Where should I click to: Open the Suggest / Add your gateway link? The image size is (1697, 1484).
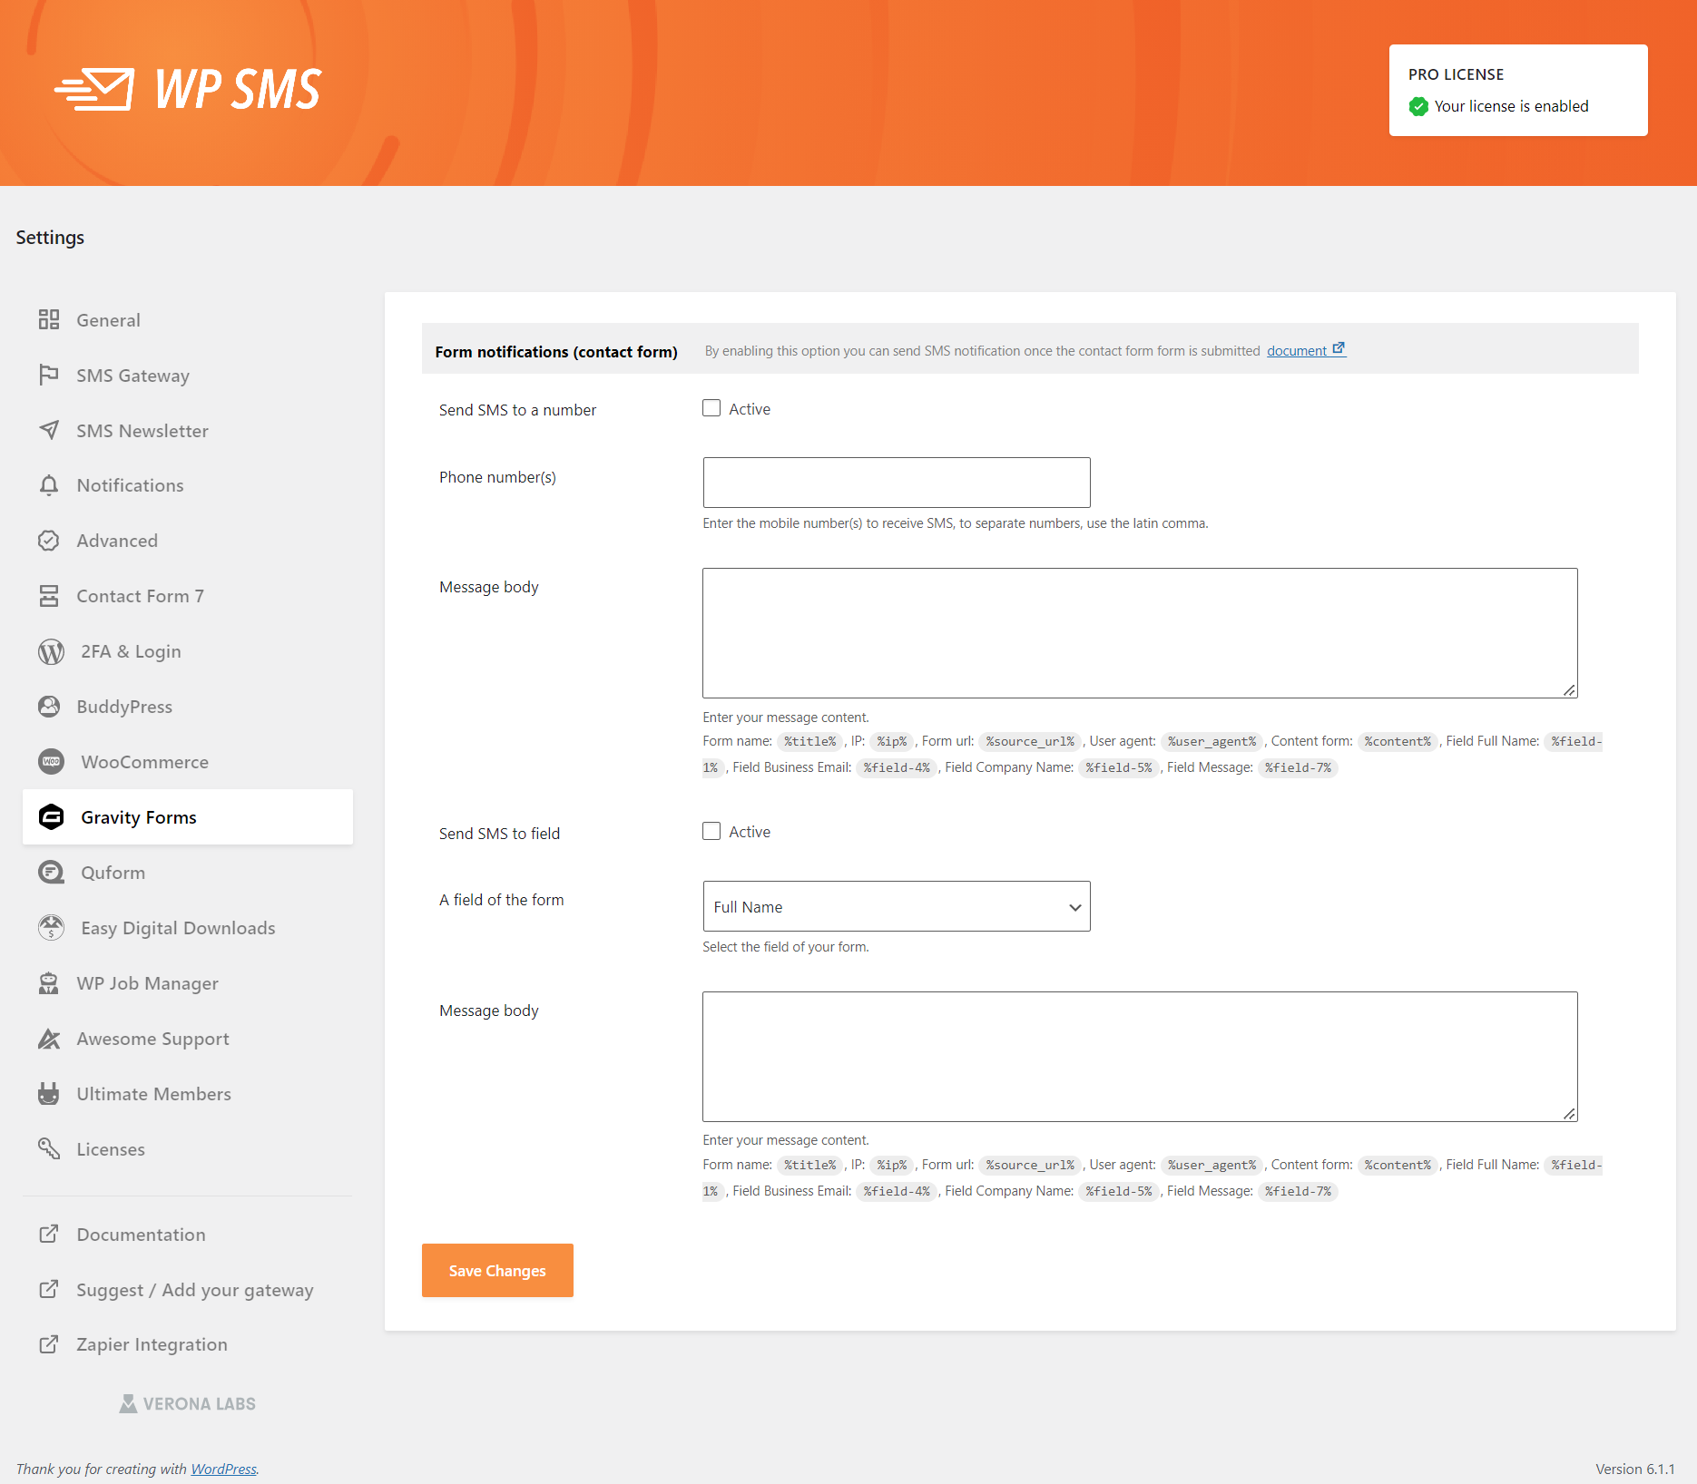tap(195, 1290)
